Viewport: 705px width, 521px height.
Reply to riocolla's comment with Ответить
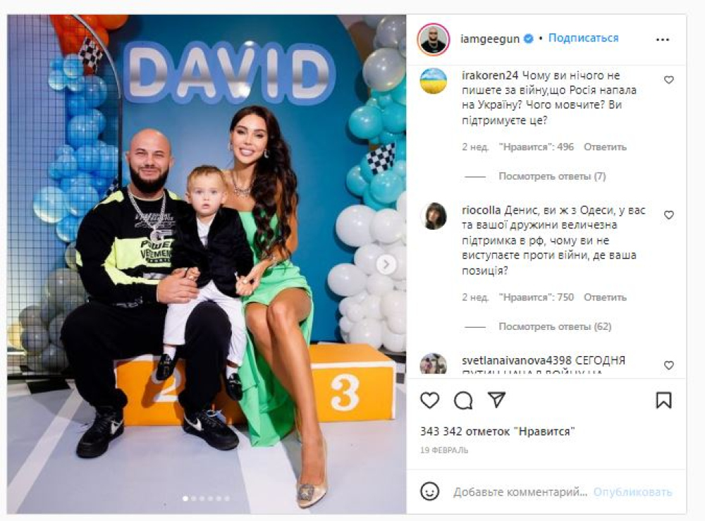(605, 297)
